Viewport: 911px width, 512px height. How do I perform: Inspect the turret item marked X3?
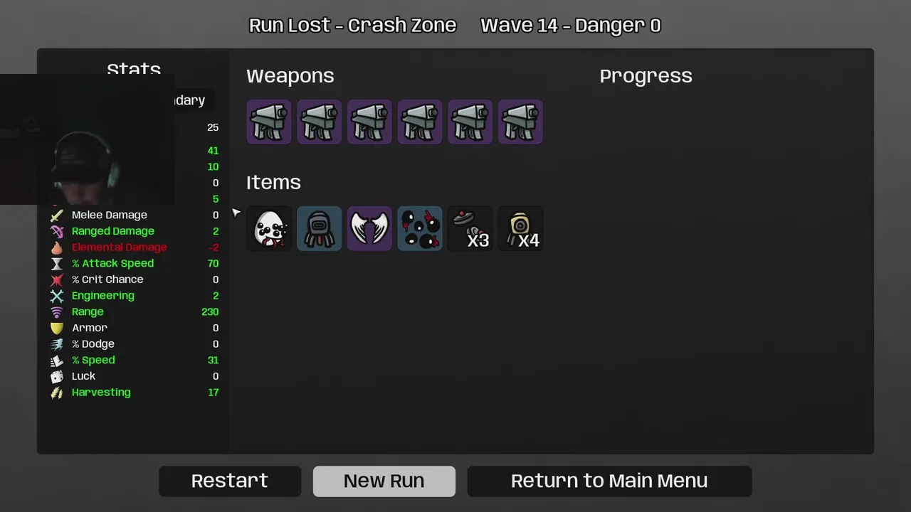click(x=470, y=228)
